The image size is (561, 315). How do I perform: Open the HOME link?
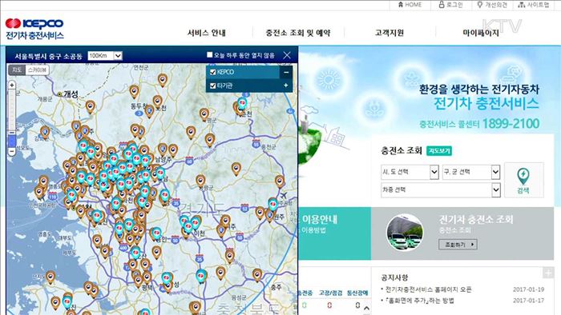pos(410,5)
